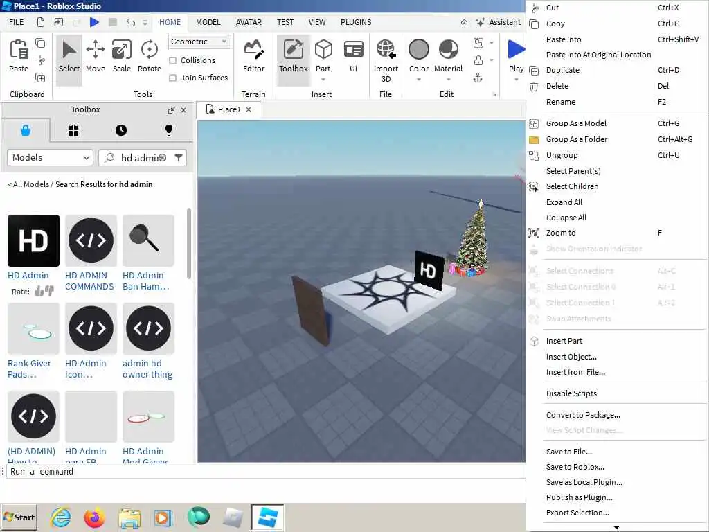The image size is (709, 532).
Task: Click the Color circle swatch
Action: (419, 49)
